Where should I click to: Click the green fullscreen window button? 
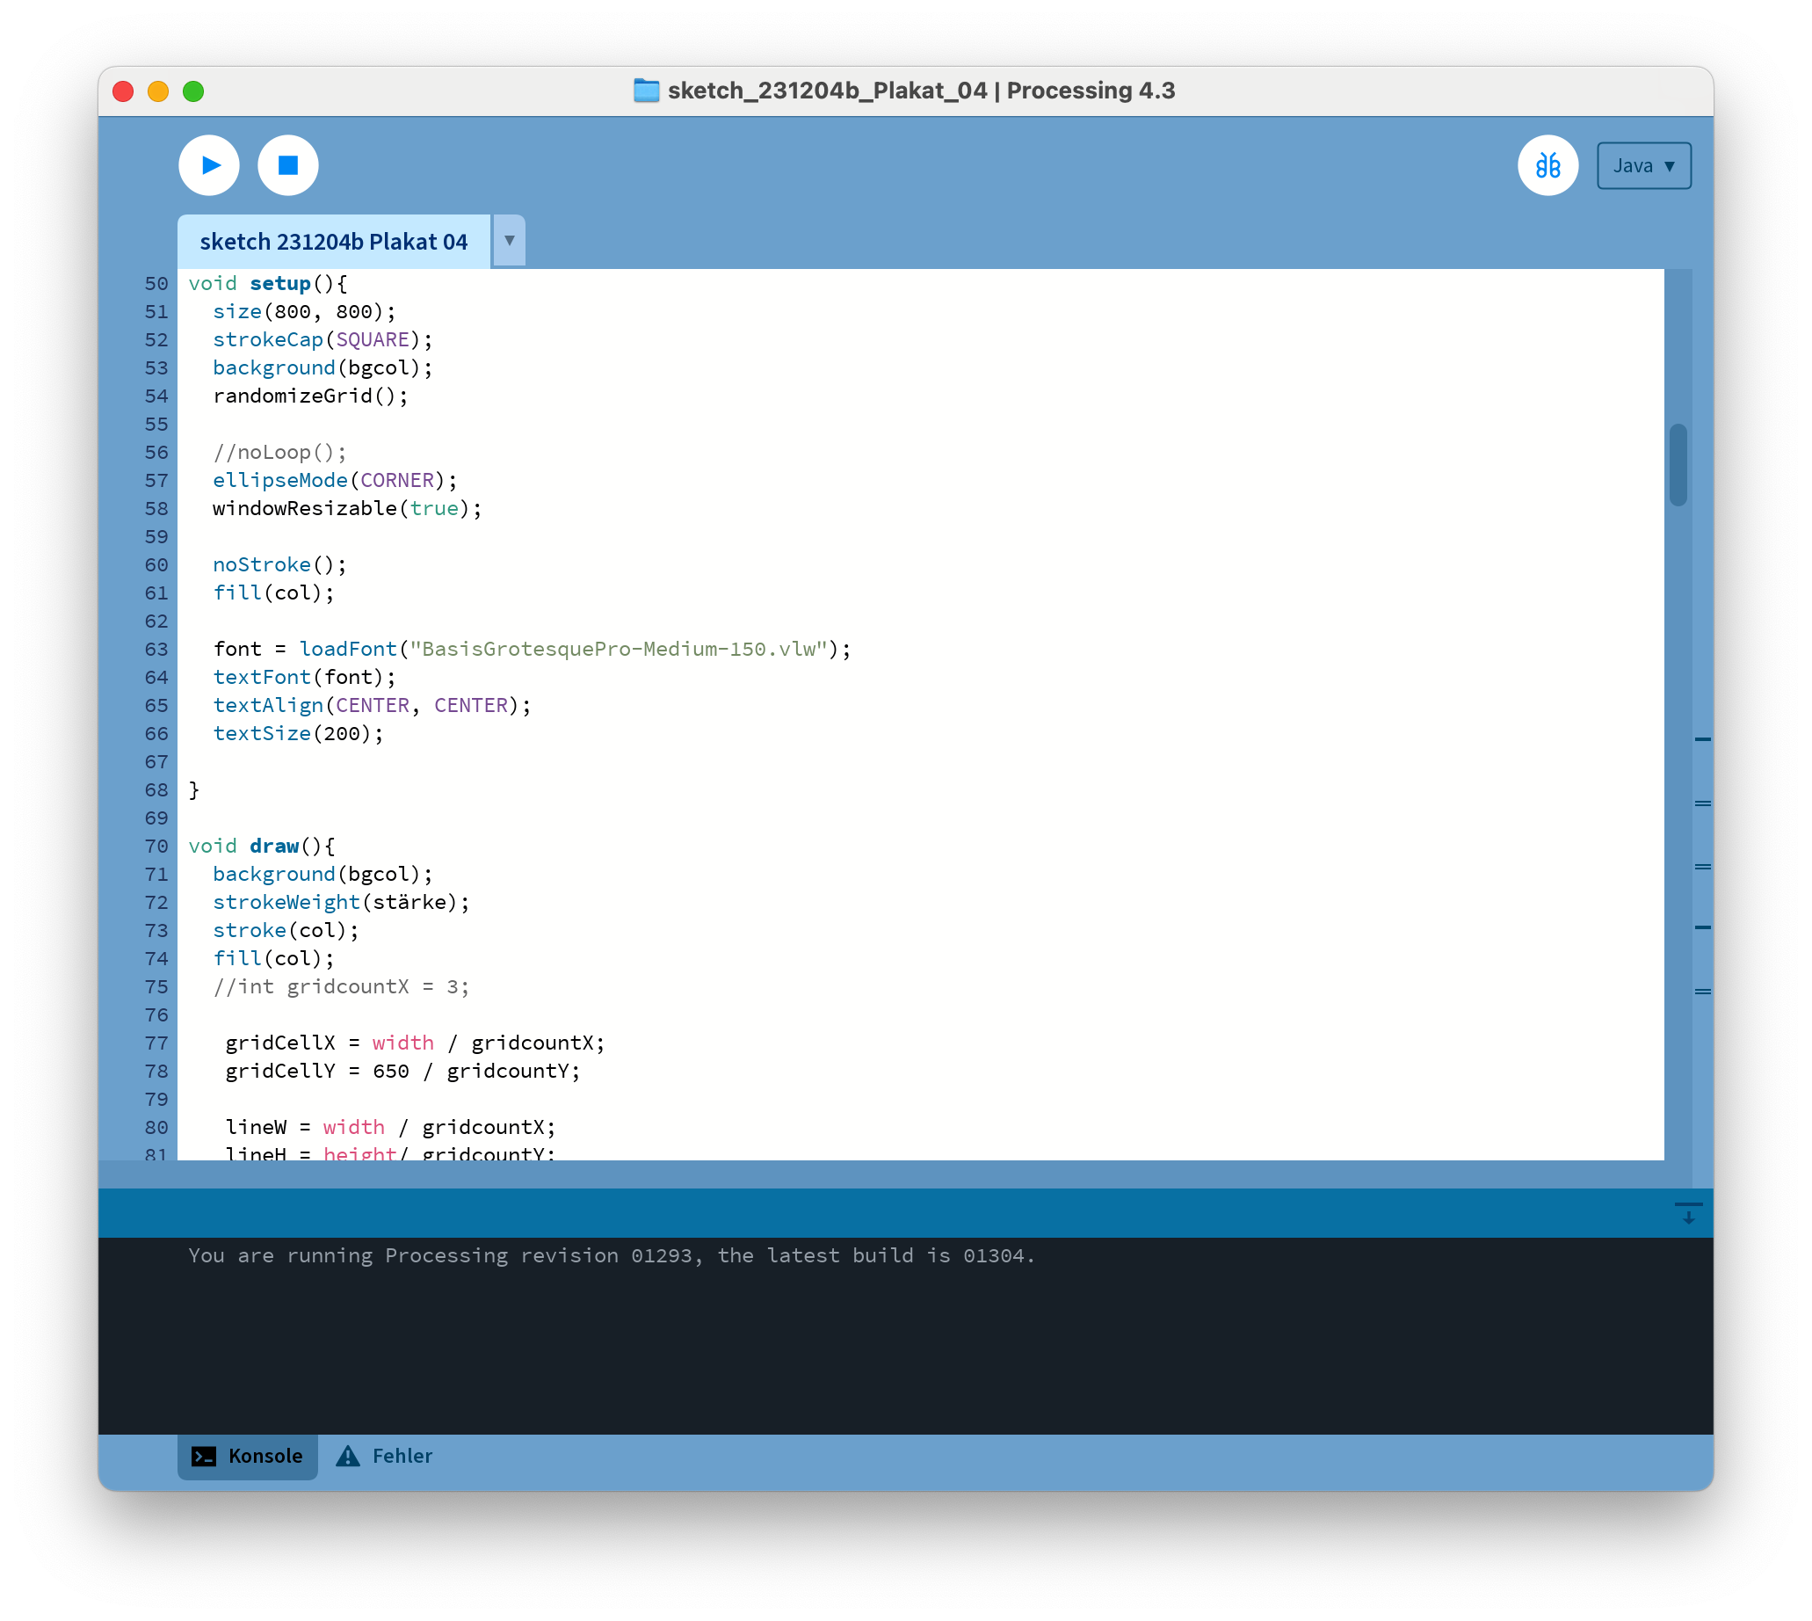point(193,91)
